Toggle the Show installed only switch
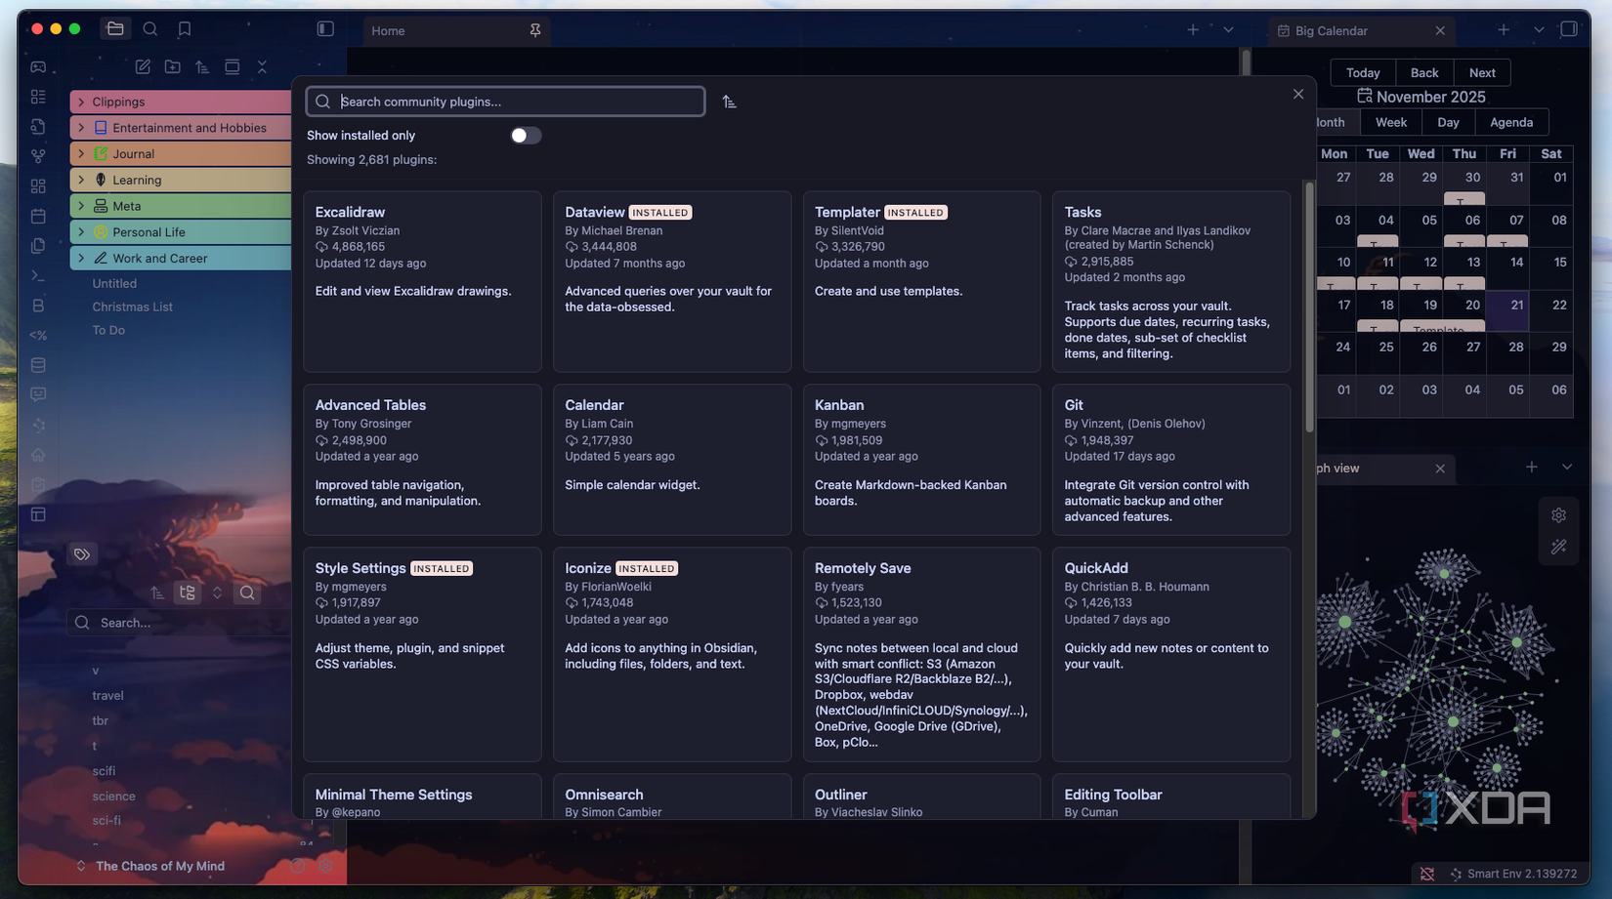The image size is (1612, 899). coord(526,136)
